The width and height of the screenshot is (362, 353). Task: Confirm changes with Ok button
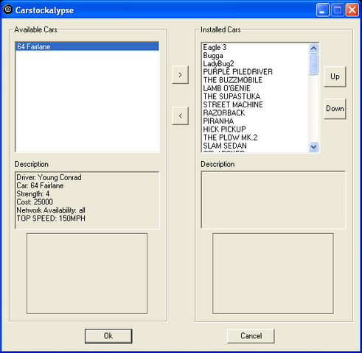tap(108, 336)
